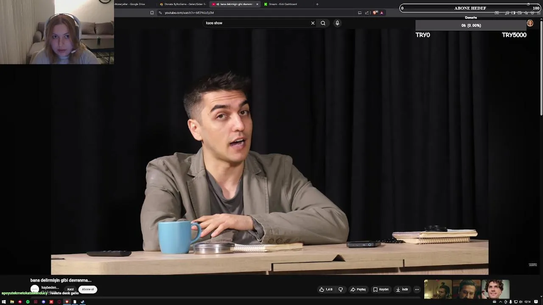Click the page vertical scrollbar
This screenshot has width=543, height=305.
[x=541, y=68]
